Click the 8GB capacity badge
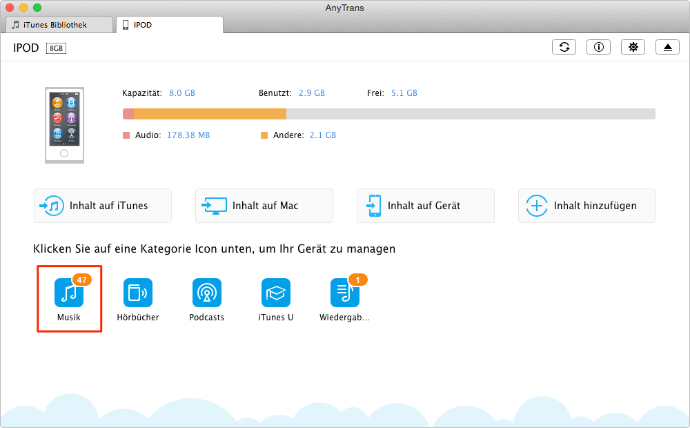Image resolution: width=690 pixels, height=428 pixels. coord(57,48)
